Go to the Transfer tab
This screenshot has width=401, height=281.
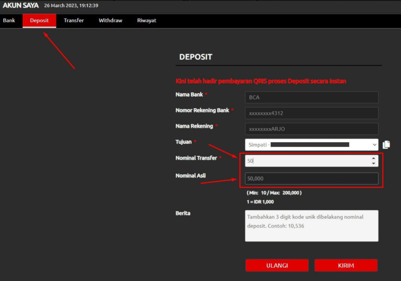[x=74, y=20]
